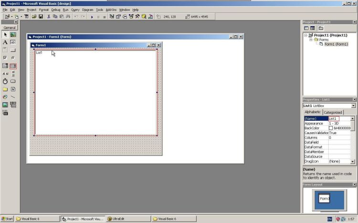This screenshot has height=223, width=358.
Task: Click the Toolbox hammer-and-wrench toolbar icon
Action: pos(137,17)
